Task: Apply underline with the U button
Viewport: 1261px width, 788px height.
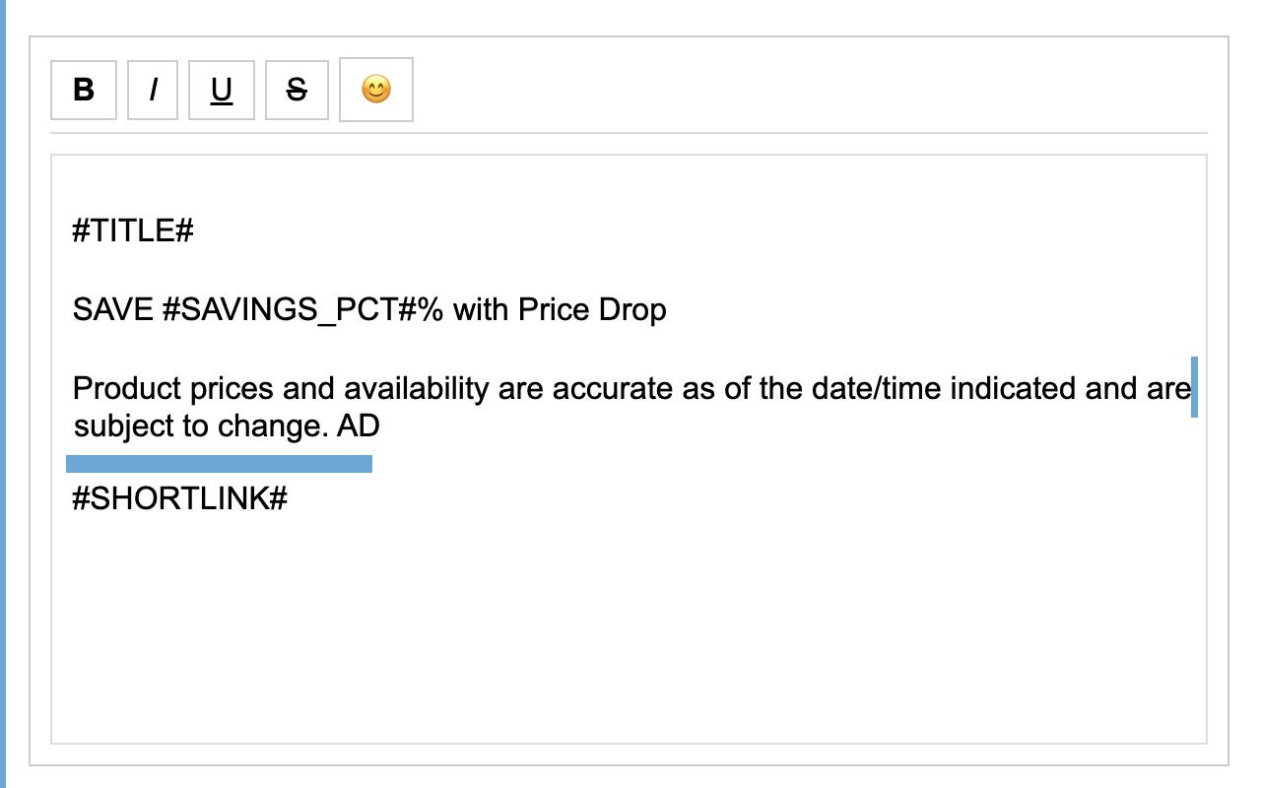Action: click(x=222, y=91)
